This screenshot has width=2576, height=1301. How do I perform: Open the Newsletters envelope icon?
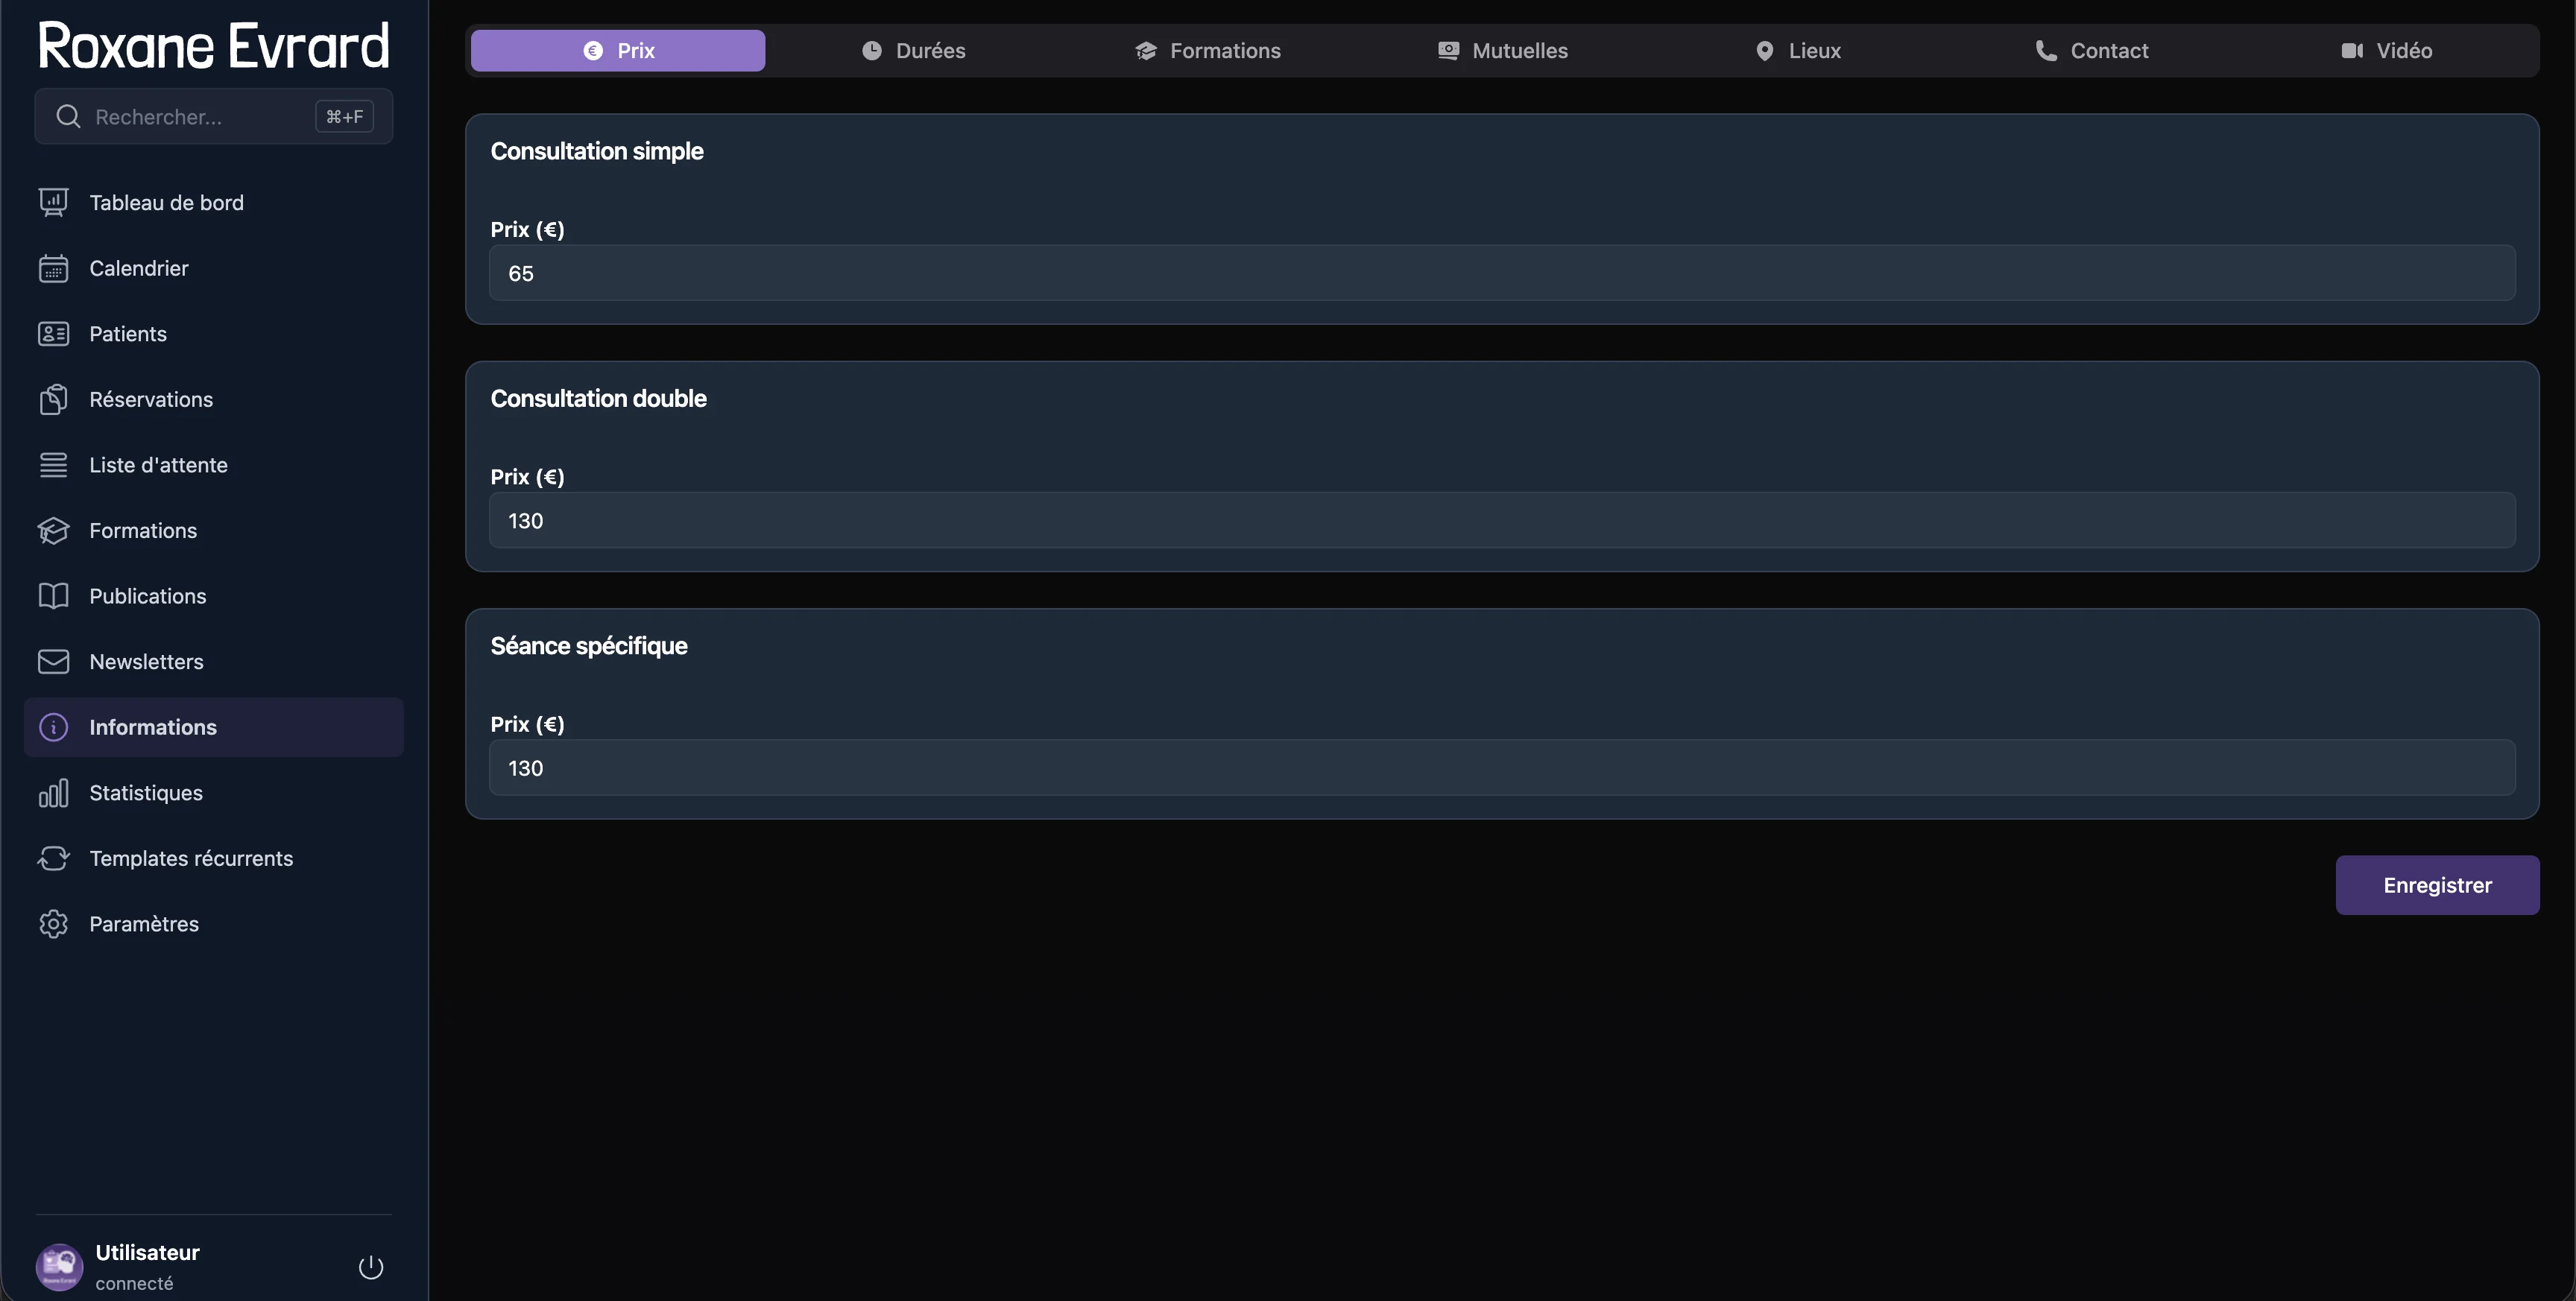coord(53,661)
